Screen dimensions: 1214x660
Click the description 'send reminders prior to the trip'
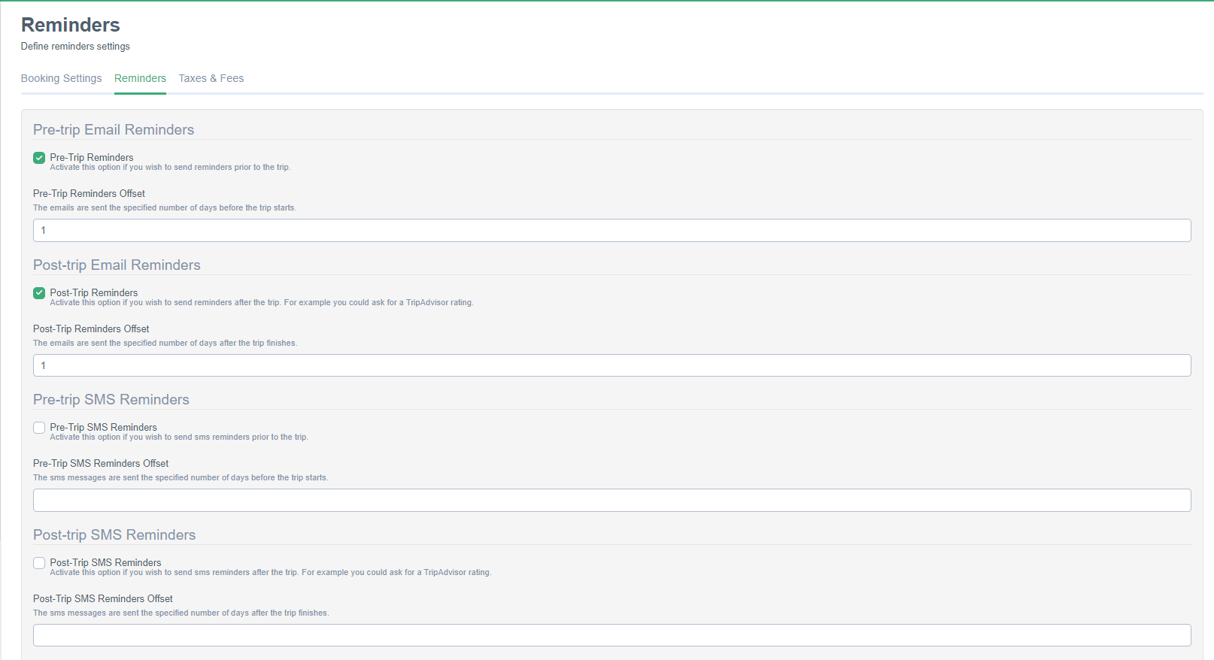170,167
